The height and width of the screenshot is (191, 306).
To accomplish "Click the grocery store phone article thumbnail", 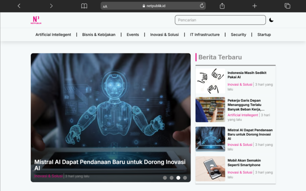I will pyautogui.click(x=210, y=110).
